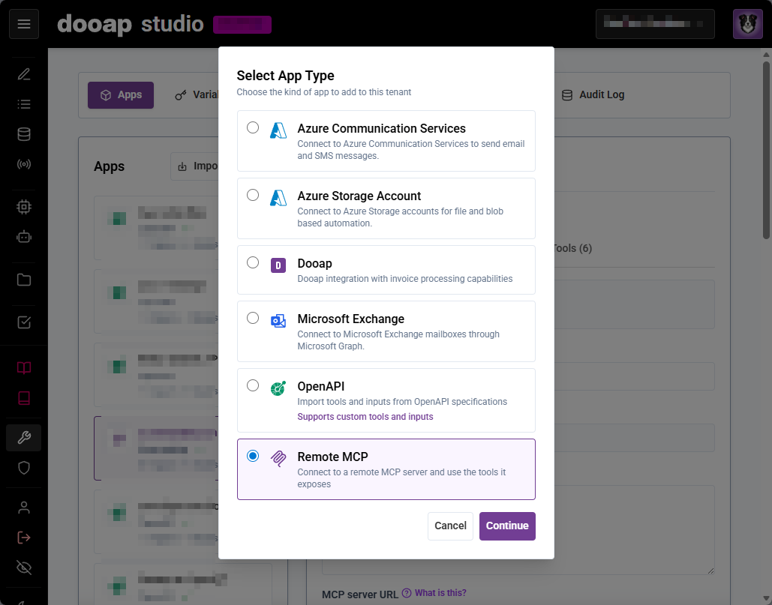The width and height of the screenshot is (772, 605).
Task: Click the green OpenAPI logo icon
Action: [x=278, y=388]
